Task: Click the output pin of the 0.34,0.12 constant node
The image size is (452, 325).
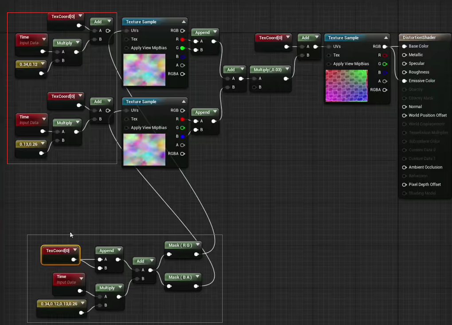Action: [42, 73]
